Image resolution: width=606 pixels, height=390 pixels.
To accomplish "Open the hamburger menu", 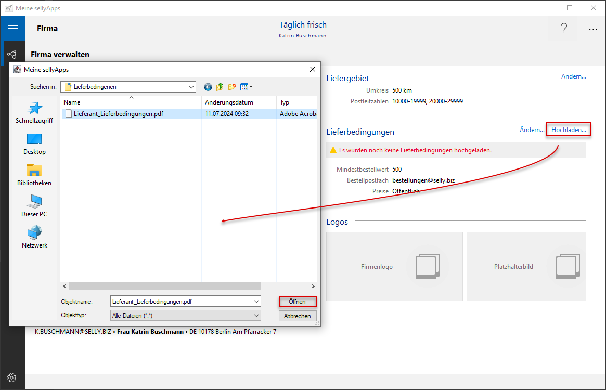I will 12,29.
